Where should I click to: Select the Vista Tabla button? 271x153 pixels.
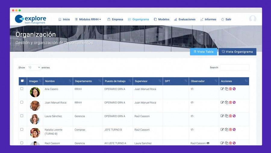(204, 52)
